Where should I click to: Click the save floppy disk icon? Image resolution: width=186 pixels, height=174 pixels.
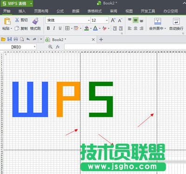(10, 39)
